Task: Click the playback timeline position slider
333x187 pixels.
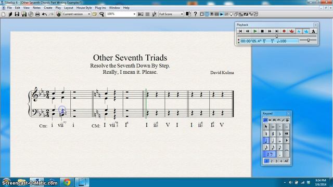Action: (x=277, y=36)
